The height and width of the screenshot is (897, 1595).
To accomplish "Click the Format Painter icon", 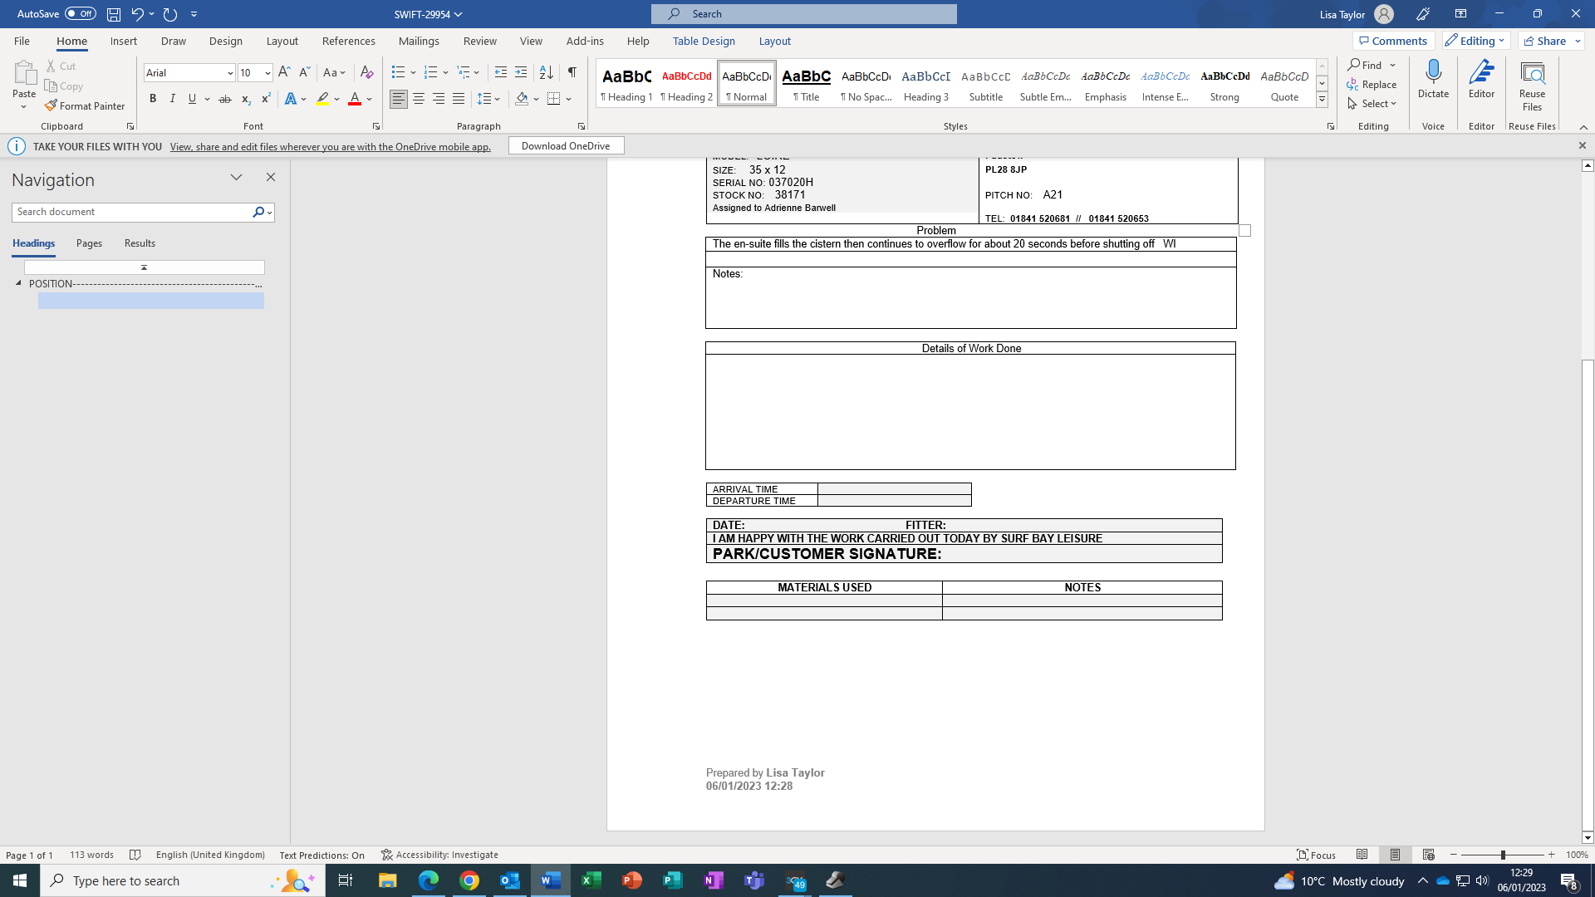I will tap(52, 105).
